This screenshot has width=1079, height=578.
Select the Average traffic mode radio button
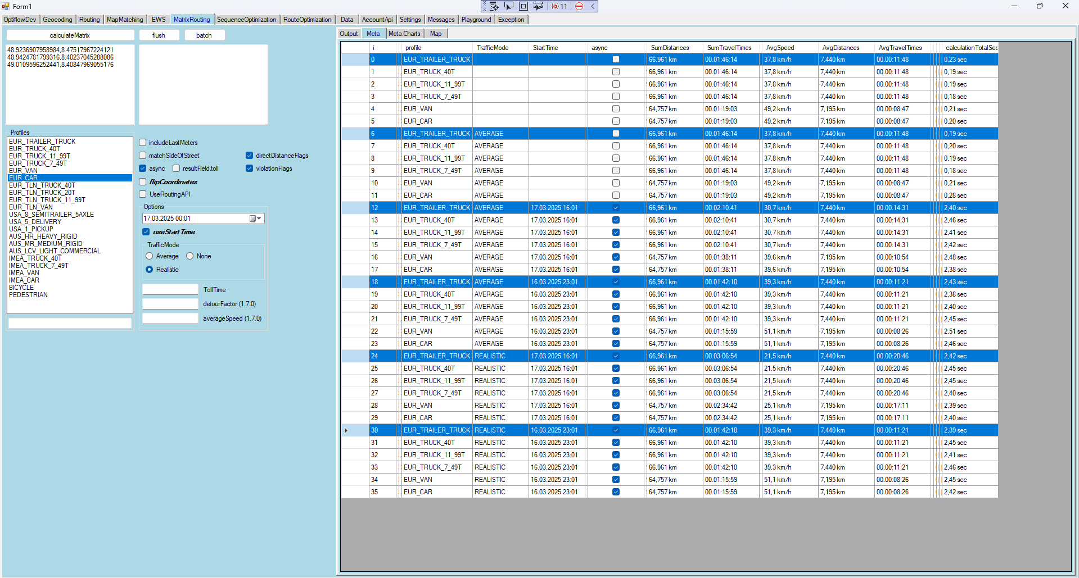150,256
